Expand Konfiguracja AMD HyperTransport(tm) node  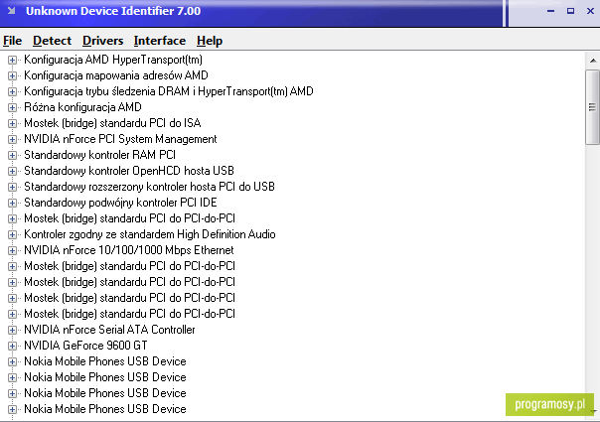[x=12, y=60]
